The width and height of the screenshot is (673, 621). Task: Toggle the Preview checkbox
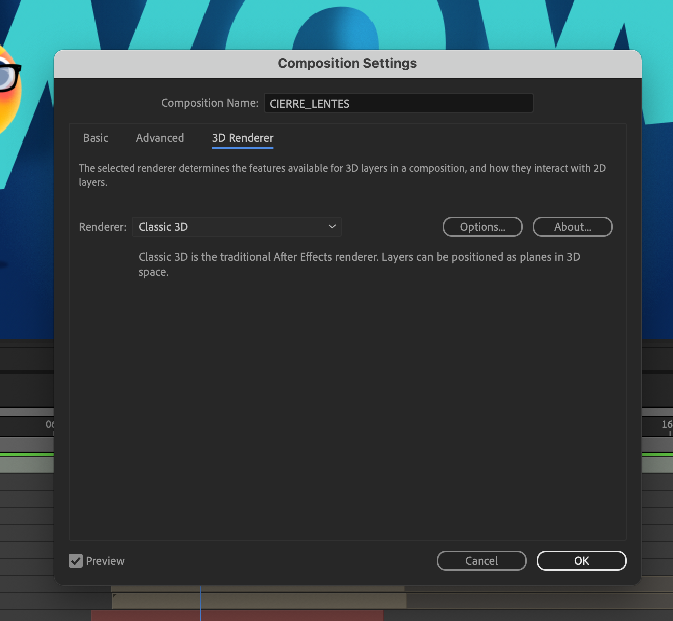click(x=76, y=561)
